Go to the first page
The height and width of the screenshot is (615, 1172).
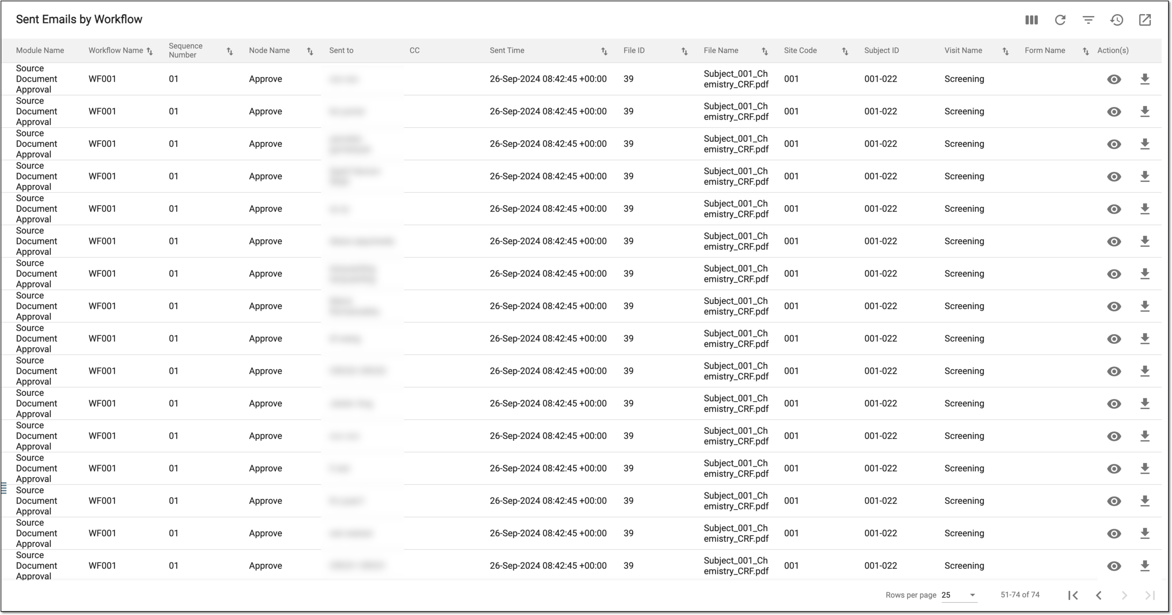pos(1073,595)
